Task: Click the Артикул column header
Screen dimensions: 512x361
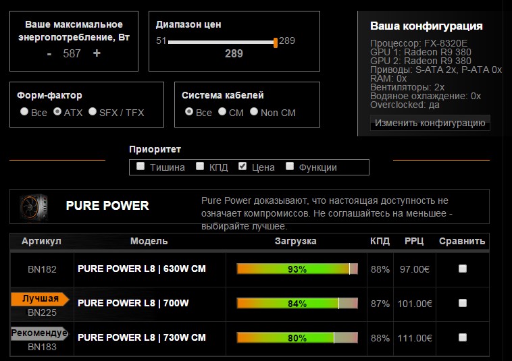Action: (x=41, y=241)
